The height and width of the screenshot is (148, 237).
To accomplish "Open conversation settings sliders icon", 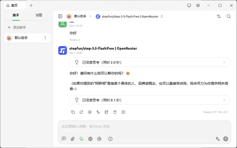I will pos(219,16).
